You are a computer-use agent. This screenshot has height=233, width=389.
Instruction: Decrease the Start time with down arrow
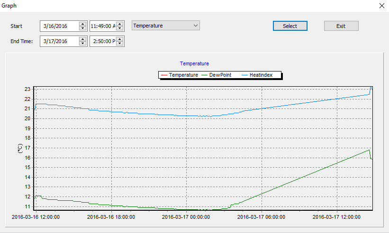[x=120, y=28]
